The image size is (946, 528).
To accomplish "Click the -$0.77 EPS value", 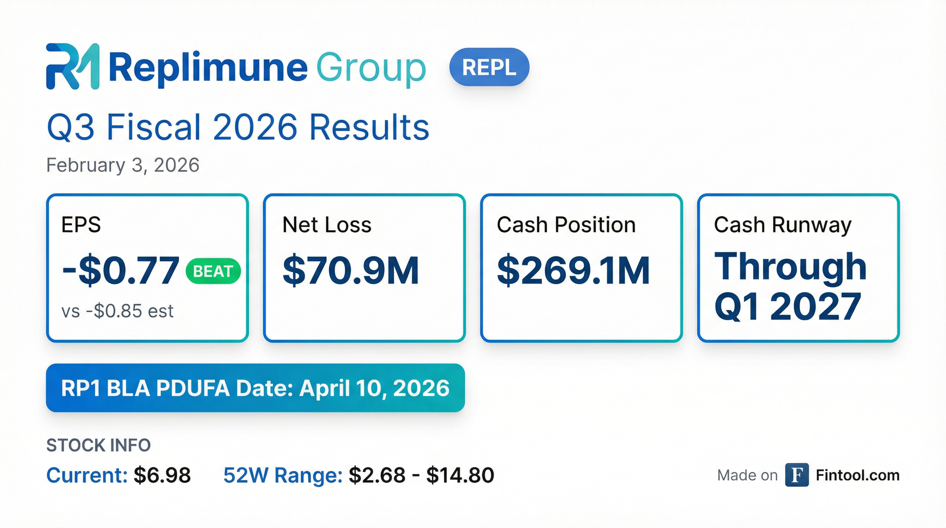I will [x=121, y=271].
